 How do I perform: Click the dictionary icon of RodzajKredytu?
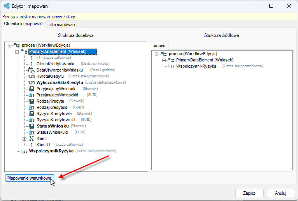[x=32, y=101]
